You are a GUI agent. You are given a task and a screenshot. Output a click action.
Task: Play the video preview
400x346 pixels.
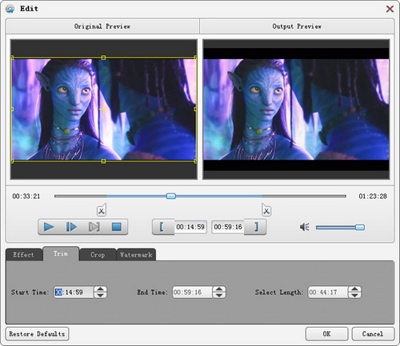point(49,227)
